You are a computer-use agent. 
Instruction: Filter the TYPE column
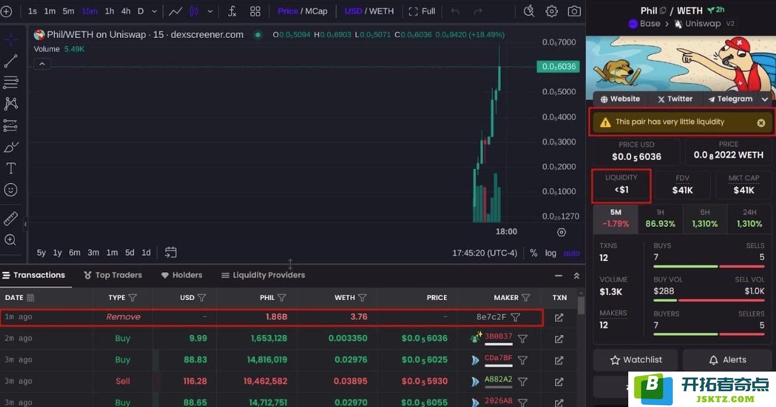click(x=132, y=298)
